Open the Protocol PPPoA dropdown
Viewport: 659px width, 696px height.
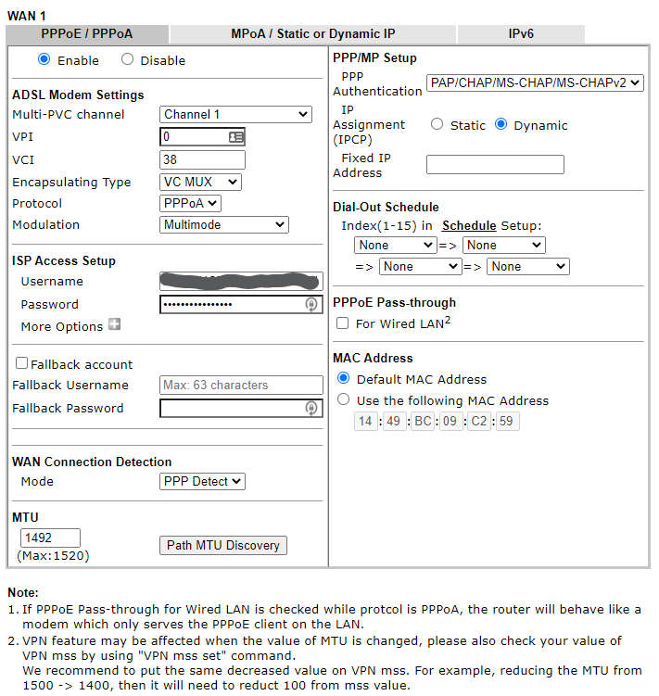tap(190, 203)
